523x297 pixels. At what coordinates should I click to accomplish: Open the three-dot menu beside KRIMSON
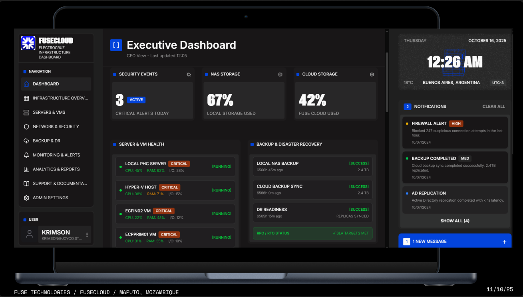(x=87, y=235)
